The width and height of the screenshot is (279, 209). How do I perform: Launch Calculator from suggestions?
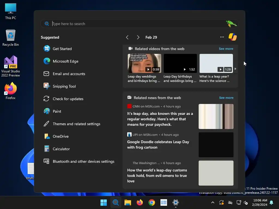pyautogui.click(x=57, y=149)
